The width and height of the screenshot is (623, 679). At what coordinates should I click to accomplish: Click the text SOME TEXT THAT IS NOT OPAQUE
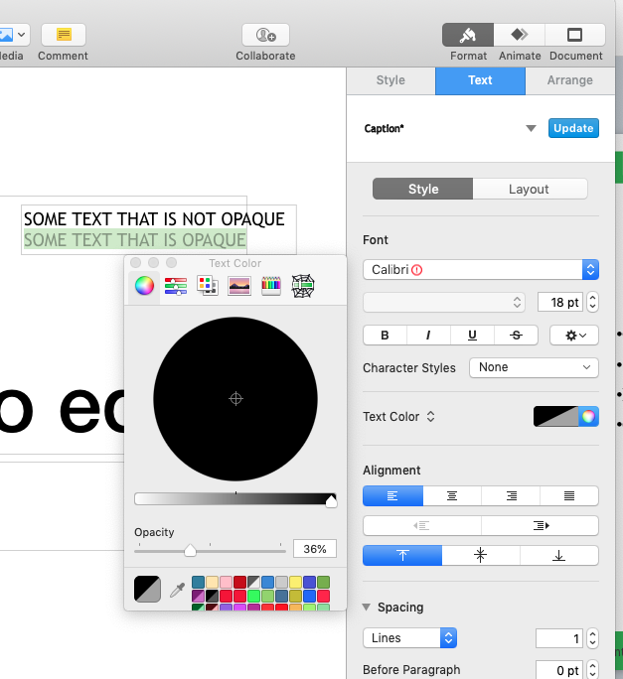pos(154,219)
